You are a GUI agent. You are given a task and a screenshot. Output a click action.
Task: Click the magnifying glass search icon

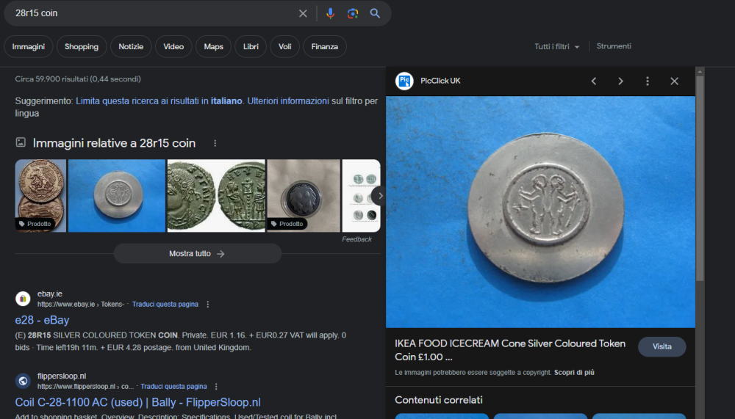(x=375, y=13)
